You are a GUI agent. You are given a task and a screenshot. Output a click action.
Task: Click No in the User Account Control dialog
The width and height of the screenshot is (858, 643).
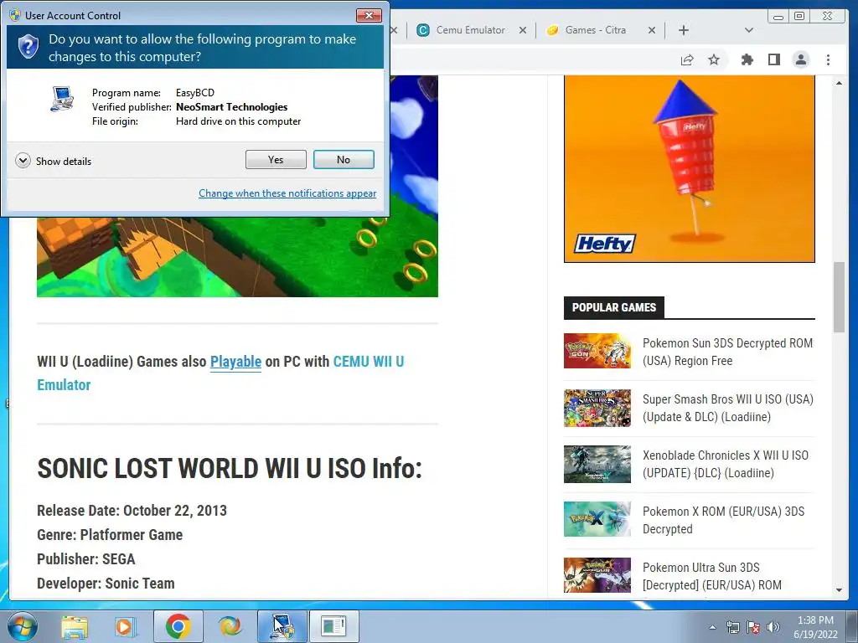(344, 160)
